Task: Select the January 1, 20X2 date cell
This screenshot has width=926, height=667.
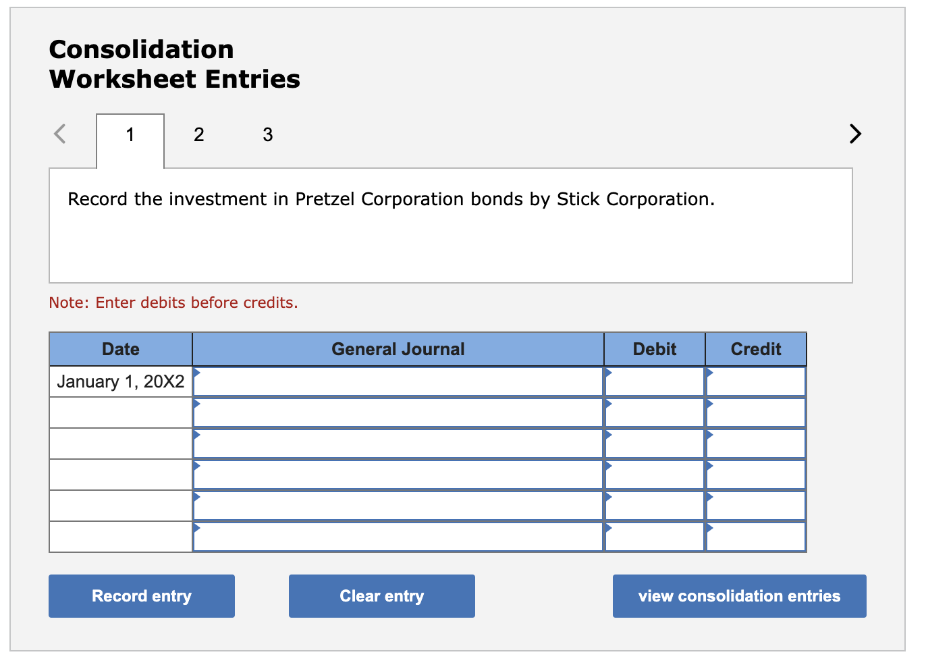Action: (x=119, y=381)
